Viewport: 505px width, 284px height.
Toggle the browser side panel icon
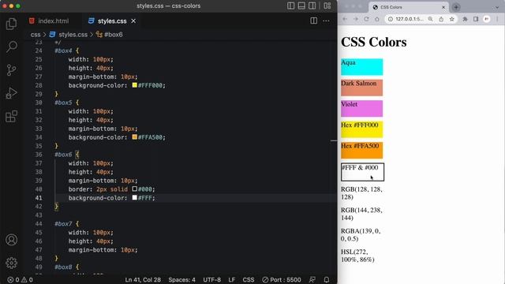(476, 19)
